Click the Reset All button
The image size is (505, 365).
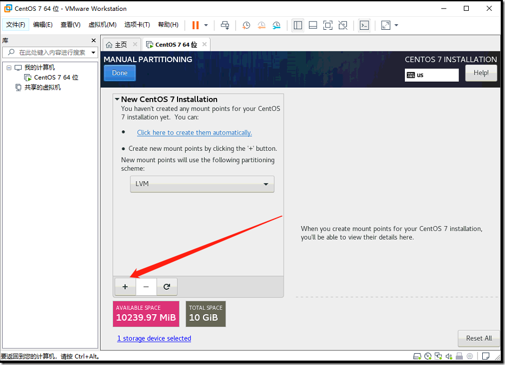coord(478,339)
